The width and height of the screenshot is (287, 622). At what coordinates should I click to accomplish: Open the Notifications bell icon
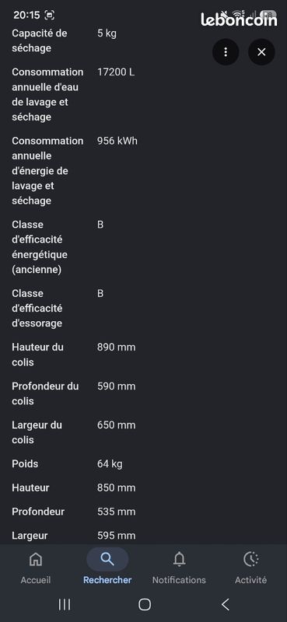point(179,559)
